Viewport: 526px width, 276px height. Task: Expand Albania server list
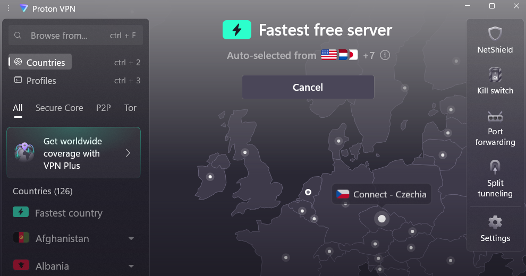[x=131, y=266]
